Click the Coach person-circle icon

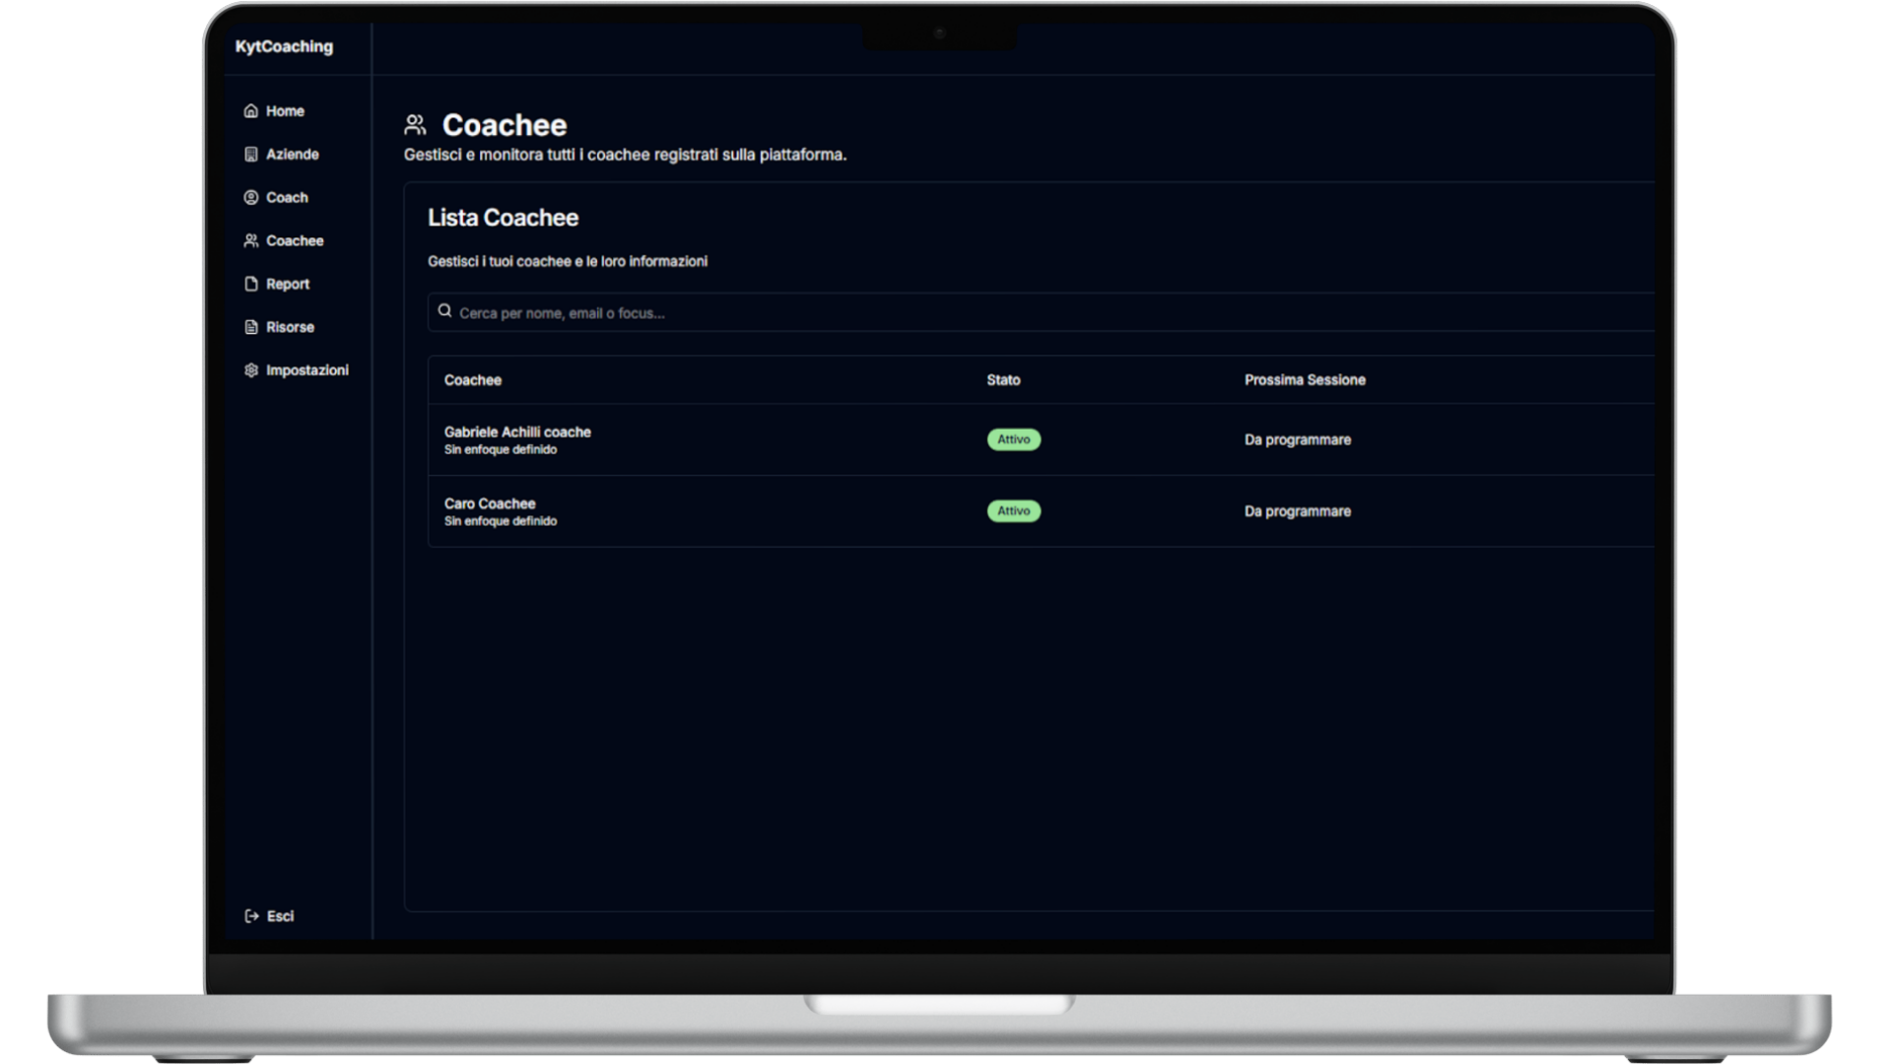[x=251, y=198]
